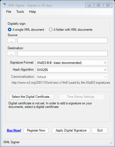Click the 'XML Signer' status bar text
115x147 pixels.
click(x=11, y=142)
